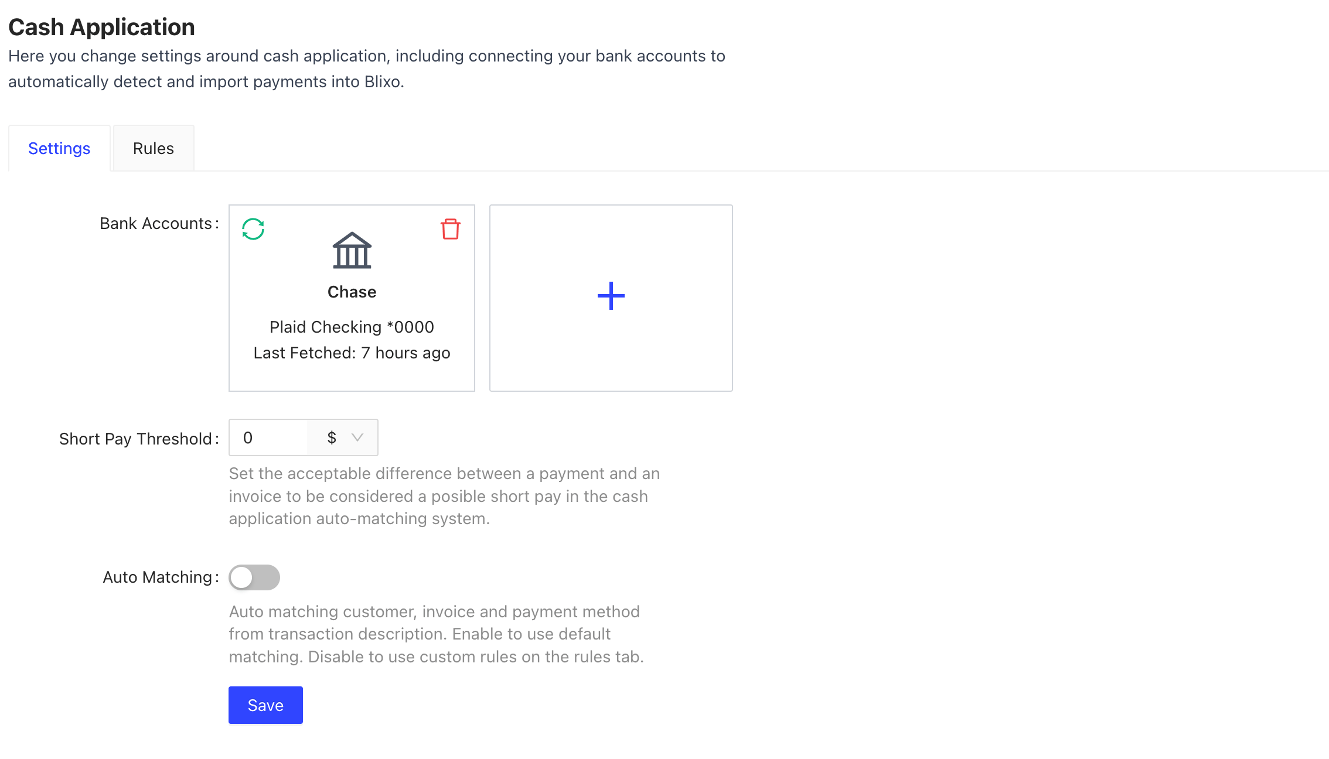The width and height of the screenshot is (1329, 759).
Task: Add a new bank account
Action: [611, 297]
